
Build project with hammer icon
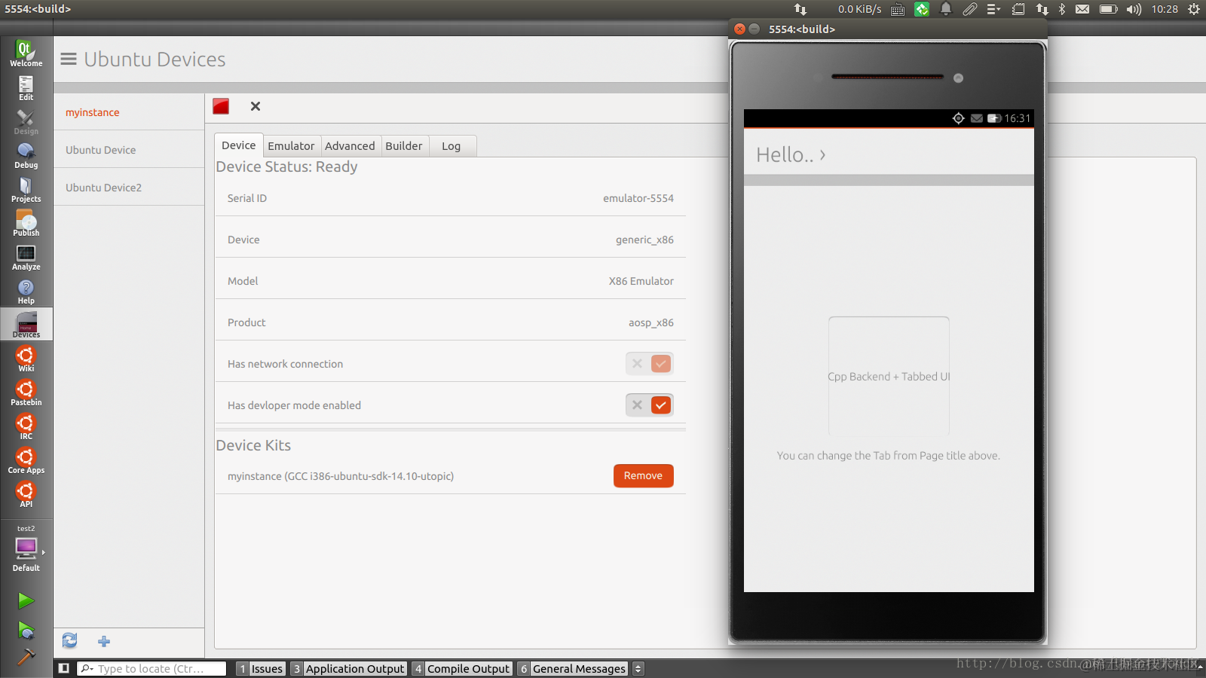[26, 657]
